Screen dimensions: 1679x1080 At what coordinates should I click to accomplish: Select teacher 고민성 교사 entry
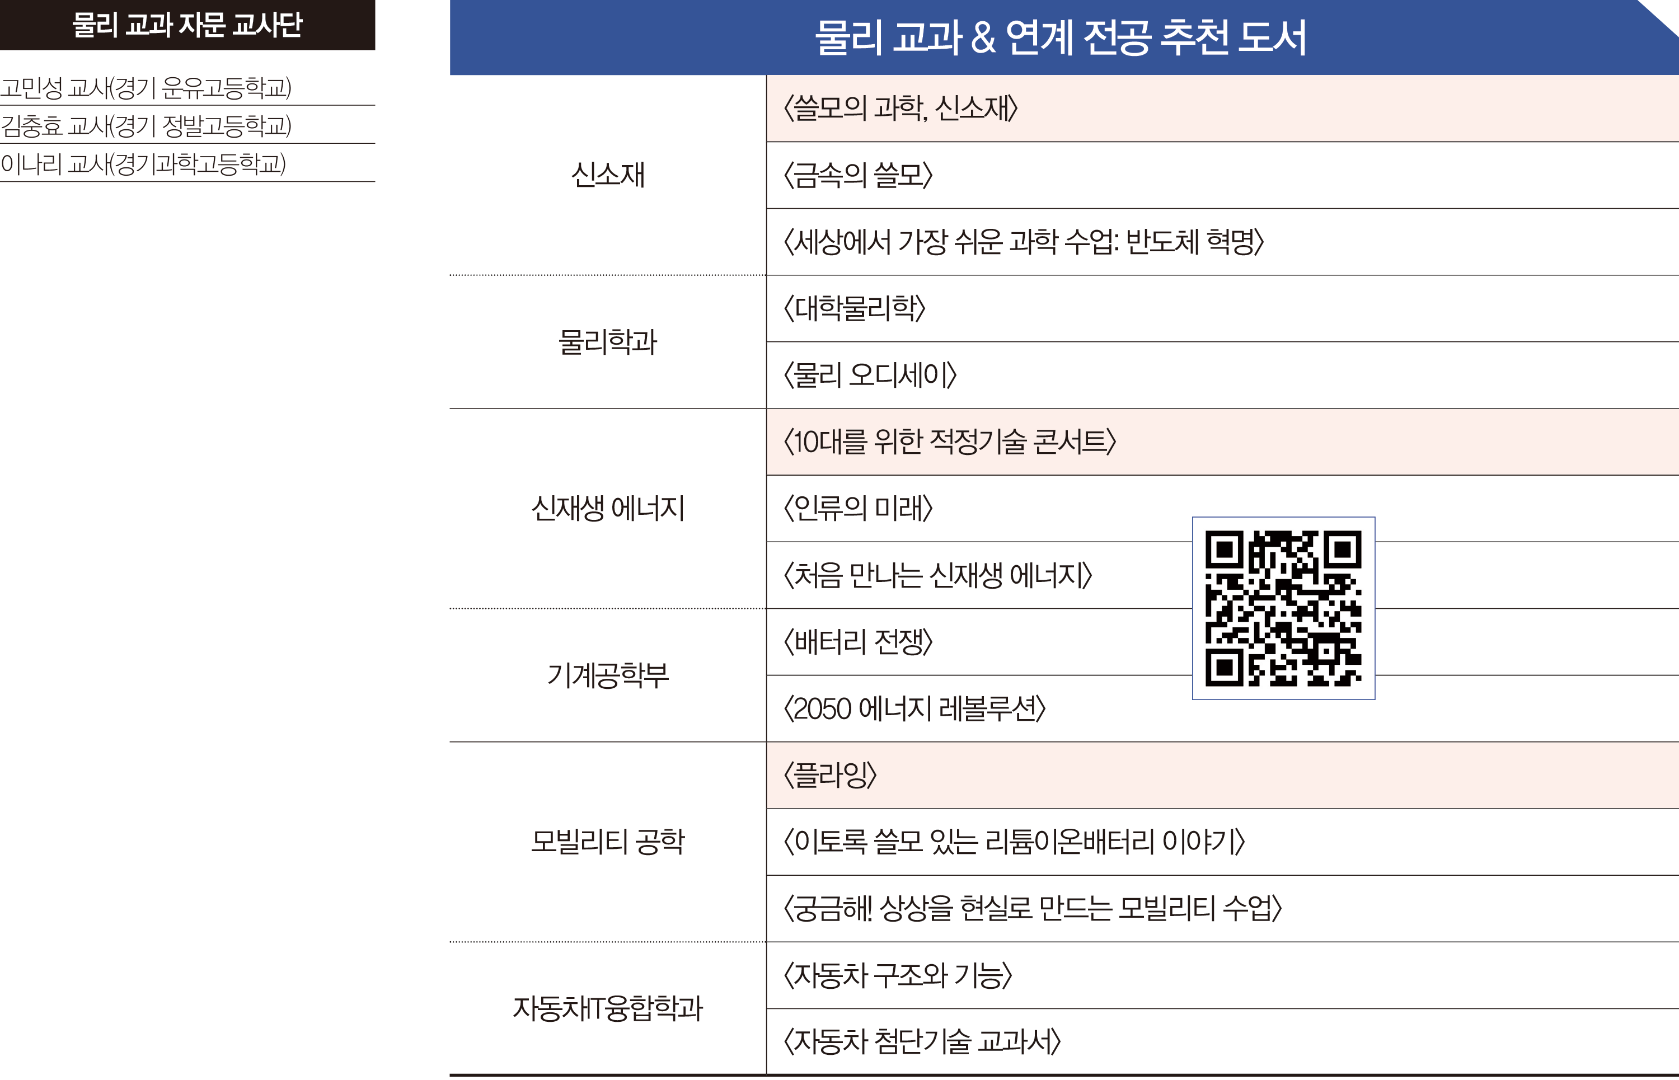coord(146,88)
